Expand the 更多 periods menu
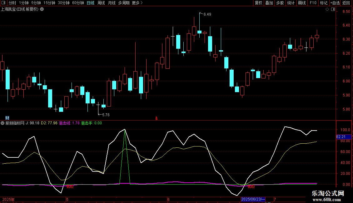The image size is (353, 203). 137,3
